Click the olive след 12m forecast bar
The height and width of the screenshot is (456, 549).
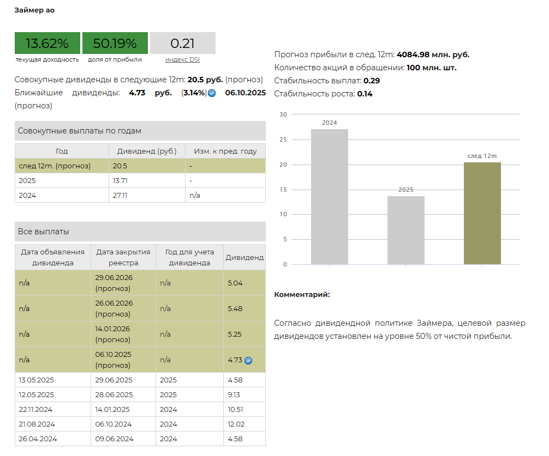(x=482, y=213)
